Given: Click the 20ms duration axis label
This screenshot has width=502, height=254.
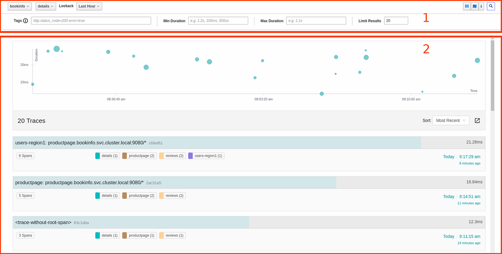Looking at the screenshot, I should 24,65.
